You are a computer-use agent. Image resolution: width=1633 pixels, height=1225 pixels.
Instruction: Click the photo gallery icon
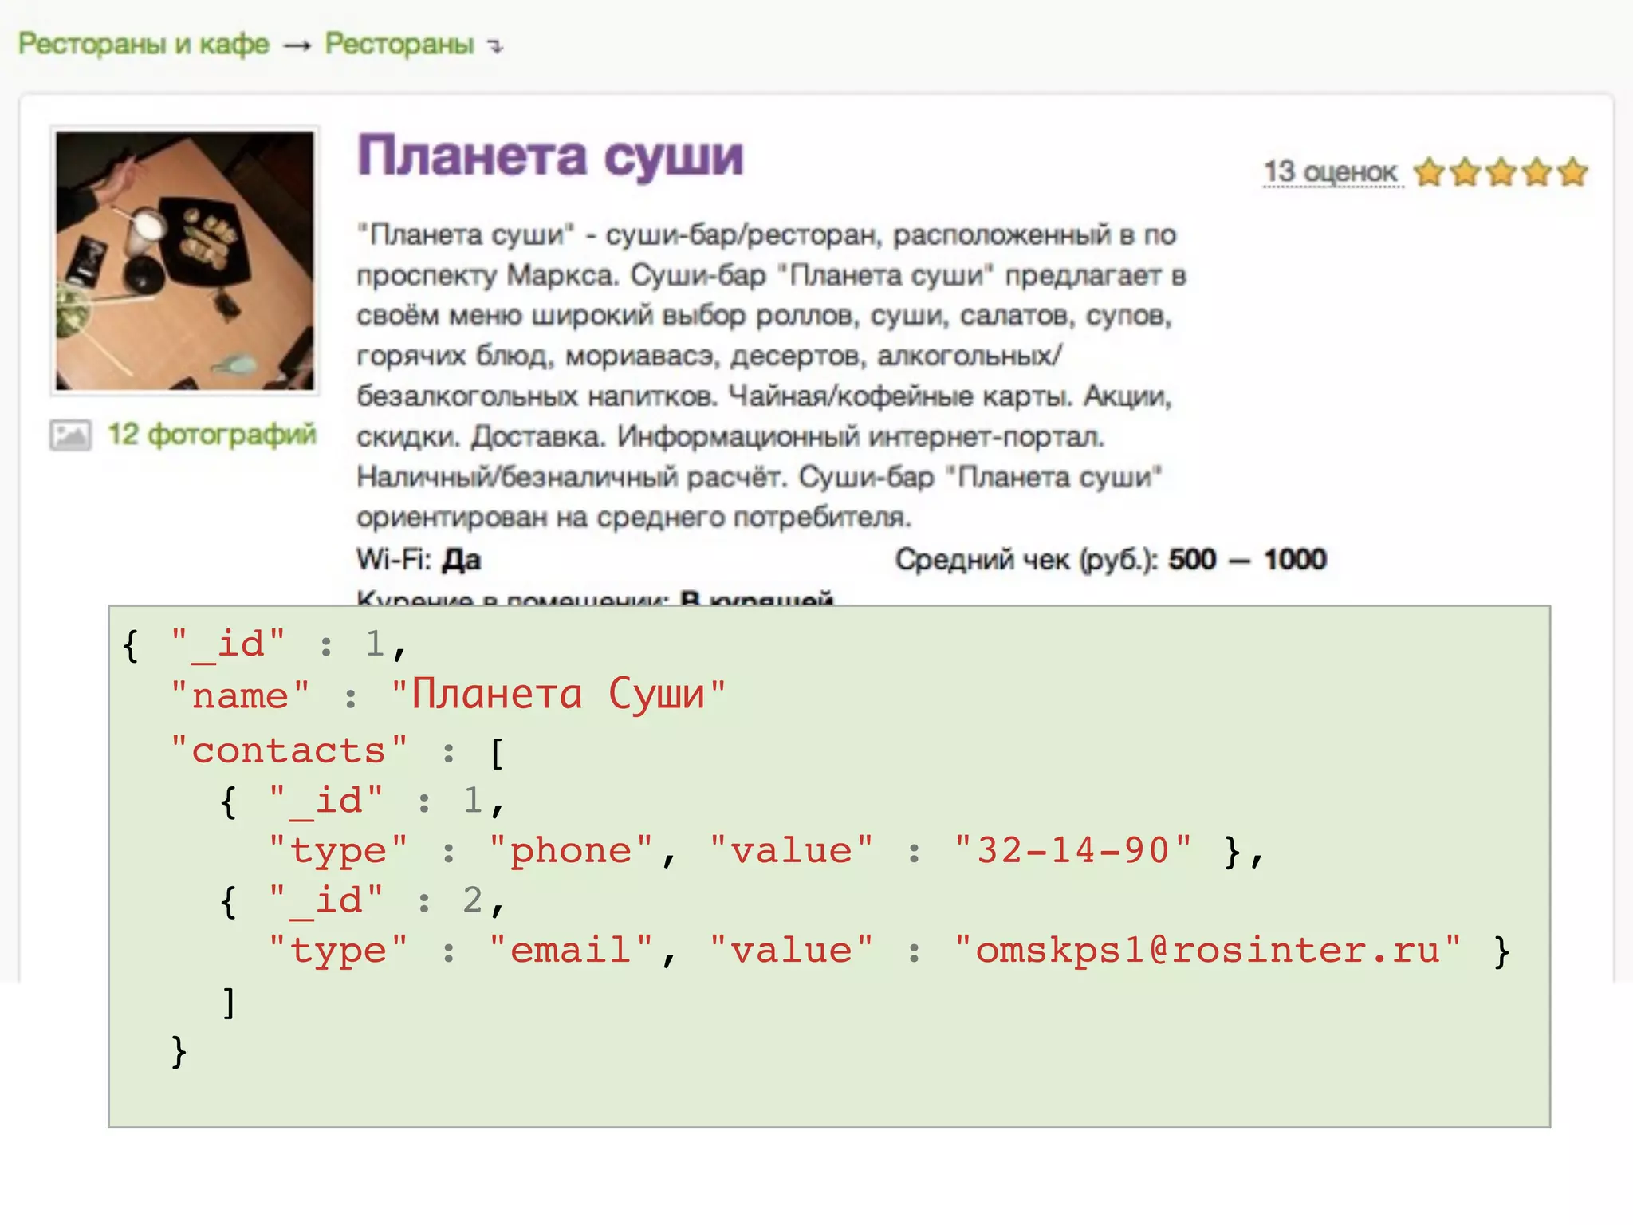(70, 435)
